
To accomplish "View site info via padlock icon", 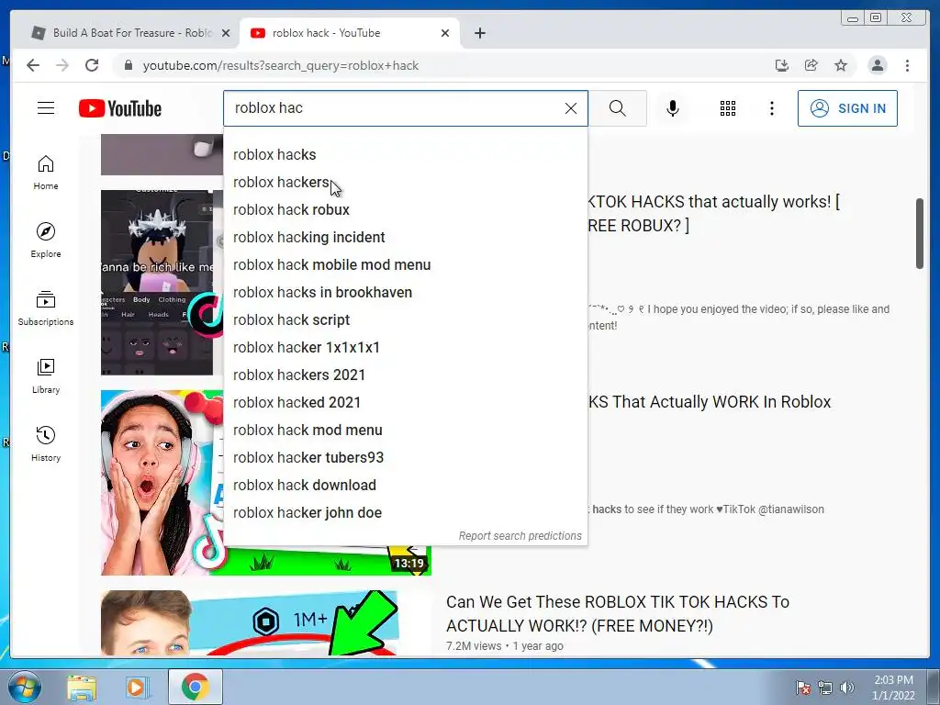I will pyautogui.click(x=128, y=65).
